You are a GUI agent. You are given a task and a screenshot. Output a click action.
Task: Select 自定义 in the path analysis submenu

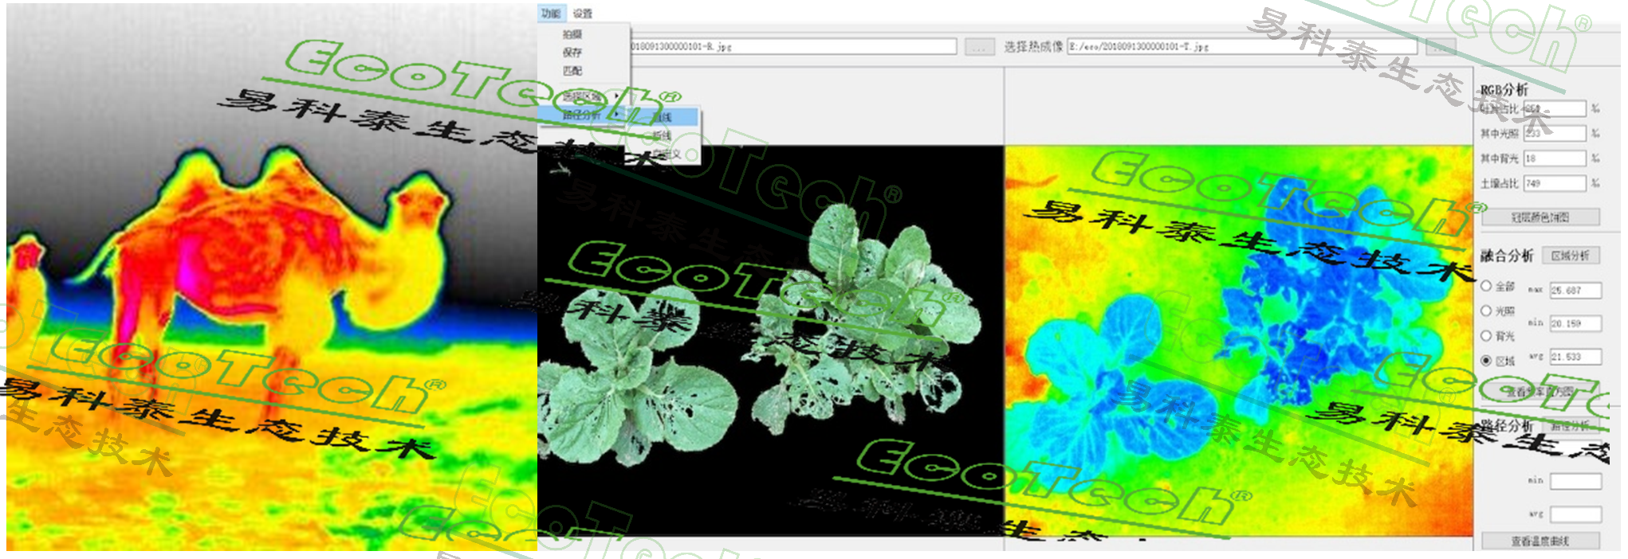[x=665, y=154]
